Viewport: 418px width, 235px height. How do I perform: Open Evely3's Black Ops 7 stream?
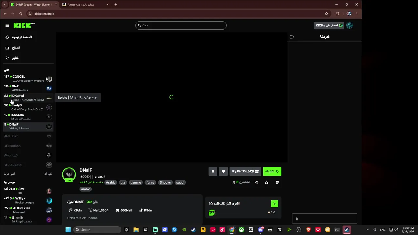pyautogui.click(x=28, y=107)
